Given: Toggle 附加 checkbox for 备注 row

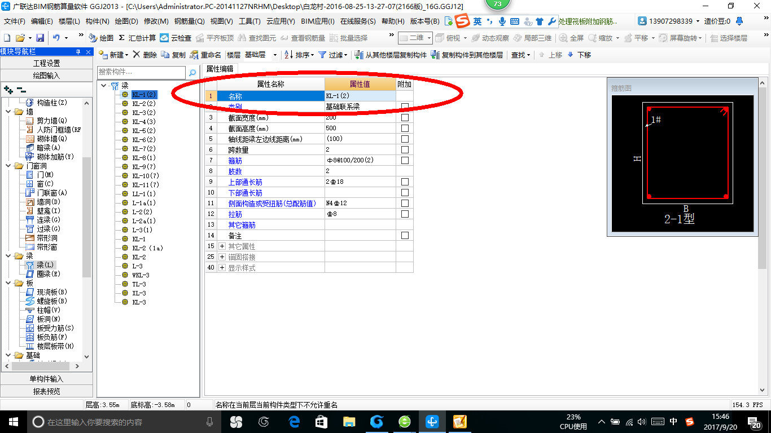Looking at the screenshot, I should (x=405, y=235).
